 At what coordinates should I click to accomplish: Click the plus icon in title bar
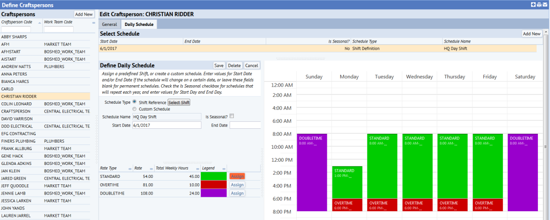click(x=533, y=5)
